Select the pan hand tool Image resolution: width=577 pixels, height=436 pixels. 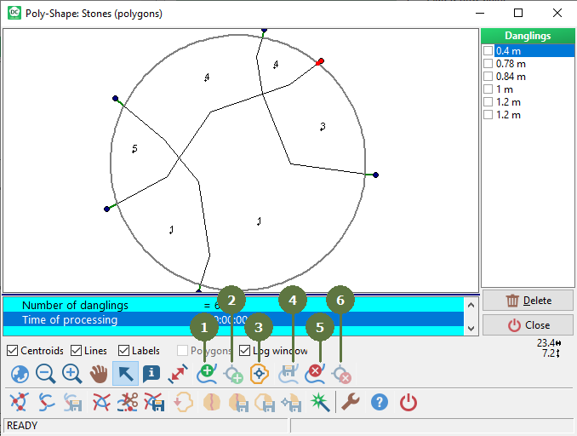click(100, 374)
